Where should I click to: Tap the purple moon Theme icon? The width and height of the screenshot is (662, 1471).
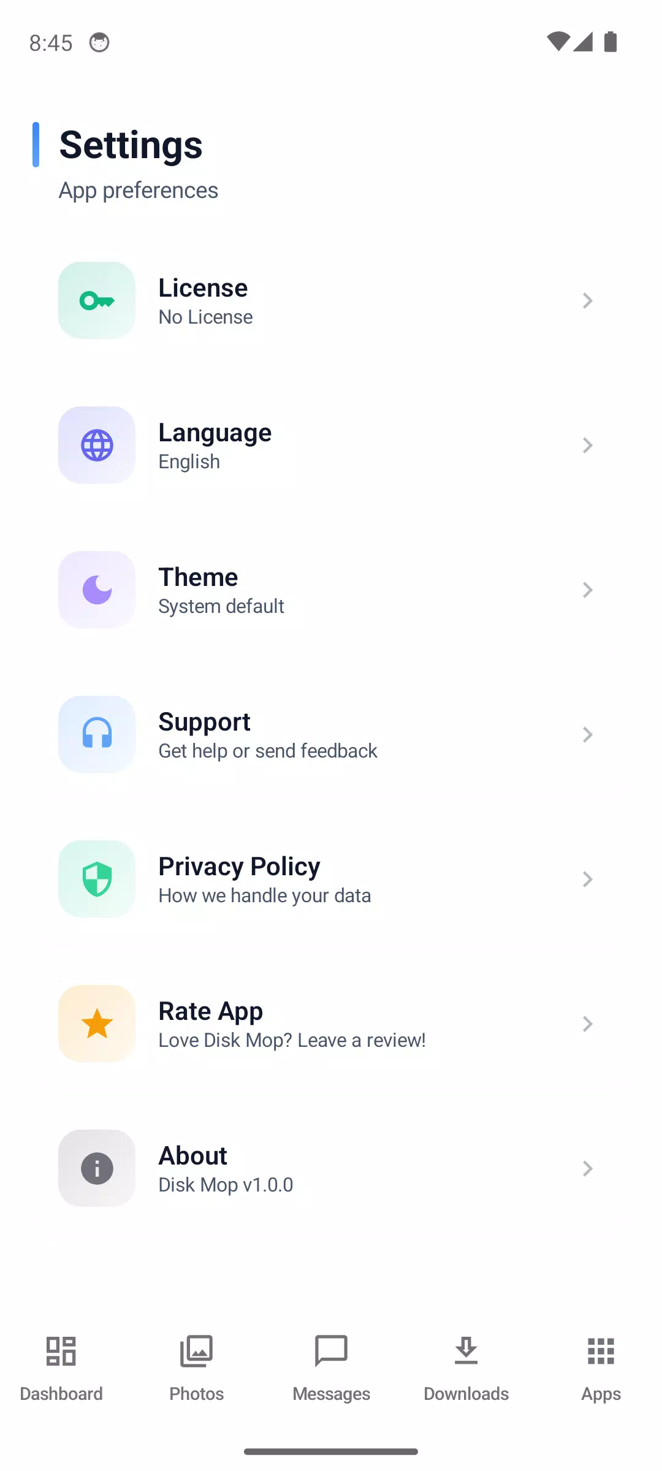[x=97, y=590]
